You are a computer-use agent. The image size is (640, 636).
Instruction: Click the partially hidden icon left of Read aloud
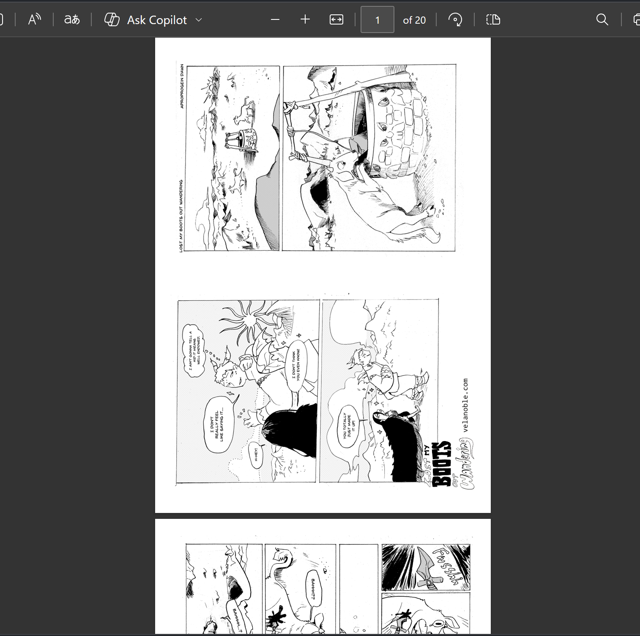pos(2,19)
